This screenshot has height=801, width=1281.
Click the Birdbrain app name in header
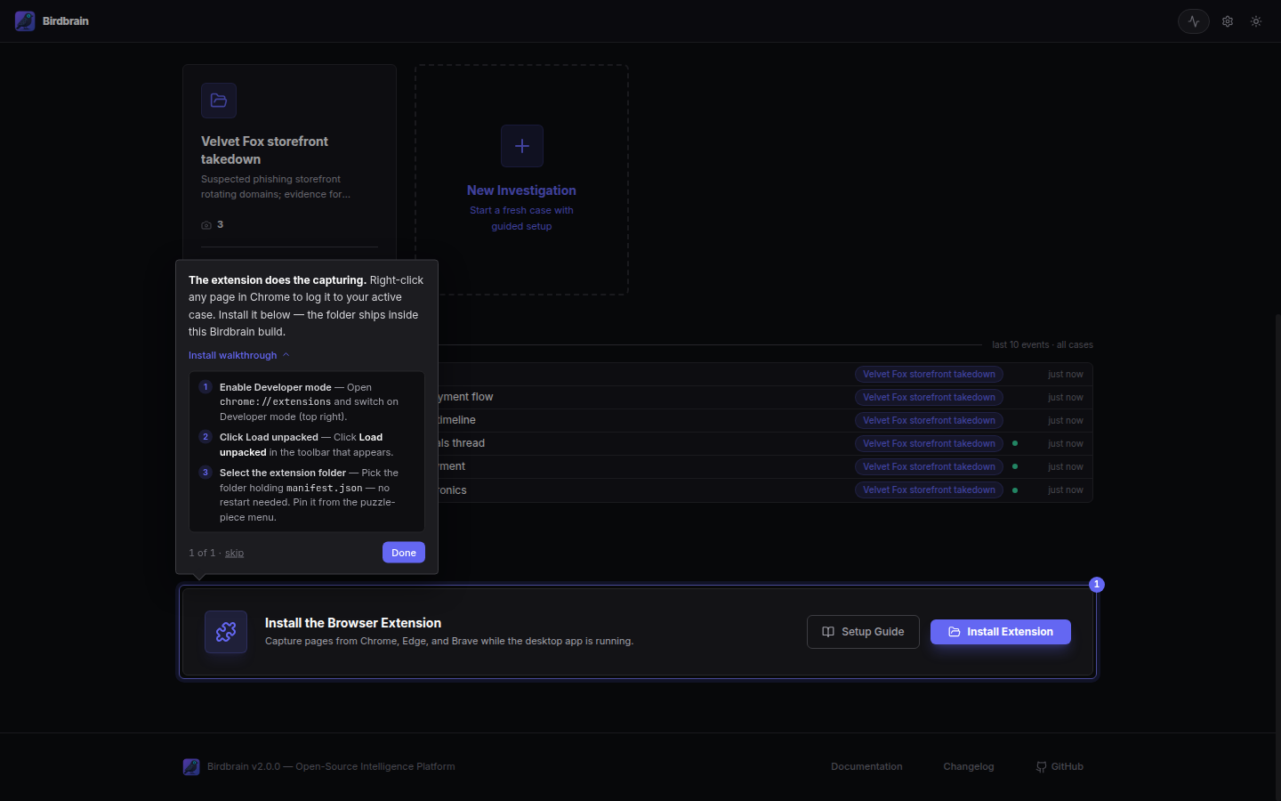coord(66,21)
